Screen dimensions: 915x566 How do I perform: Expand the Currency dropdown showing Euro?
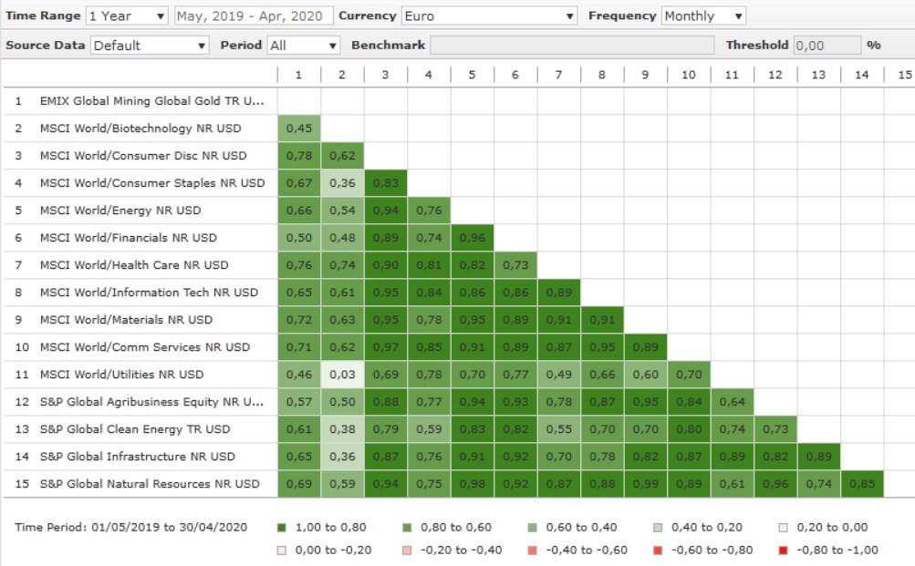(x=489, y=16)
